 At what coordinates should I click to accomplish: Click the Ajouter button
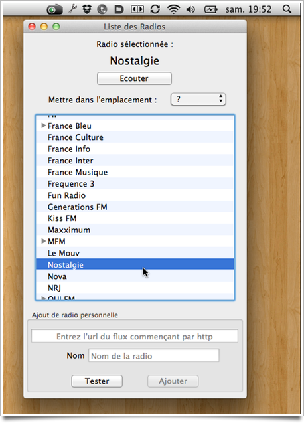(173, 381)
